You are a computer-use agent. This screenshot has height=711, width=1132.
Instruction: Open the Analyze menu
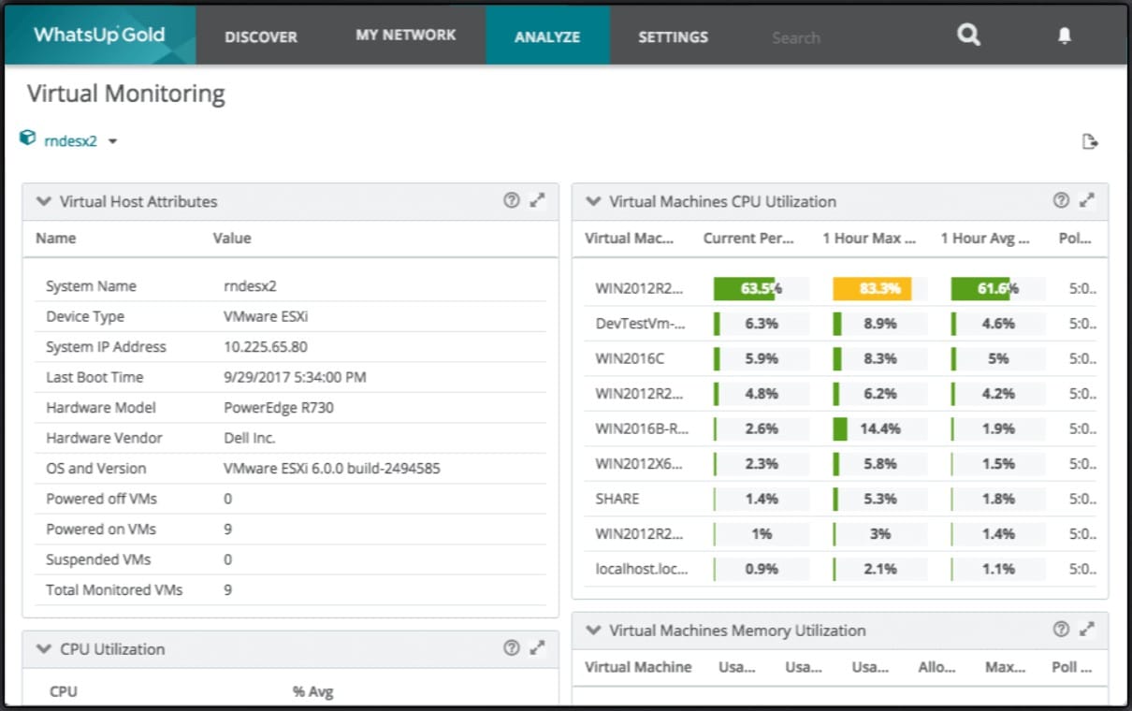(x=547, y=37)
